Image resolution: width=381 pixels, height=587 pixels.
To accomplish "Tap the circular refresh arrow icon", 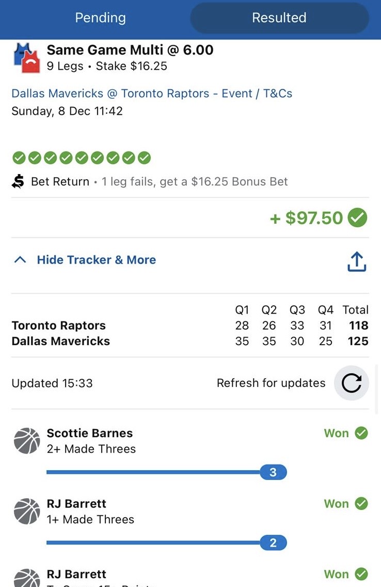I will [352, 383].
